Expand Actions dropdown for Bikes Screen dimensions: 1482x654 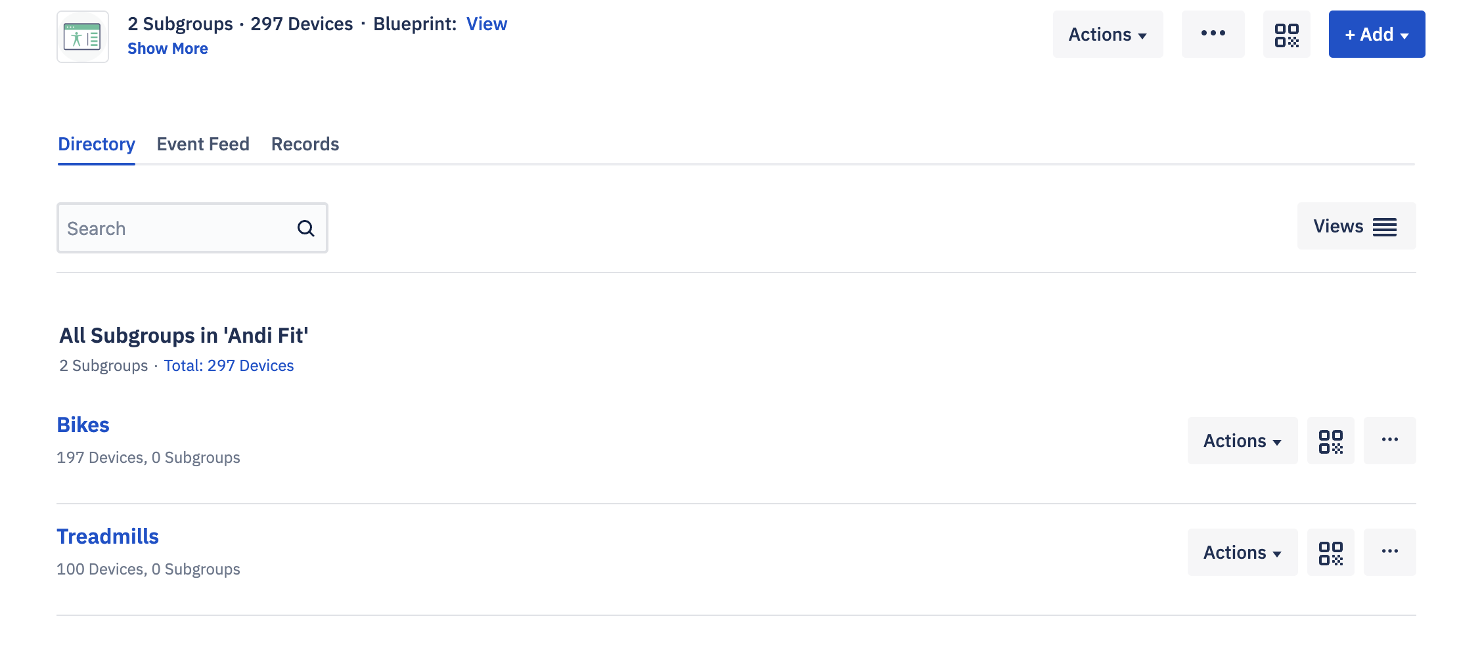click(1242, 441)
